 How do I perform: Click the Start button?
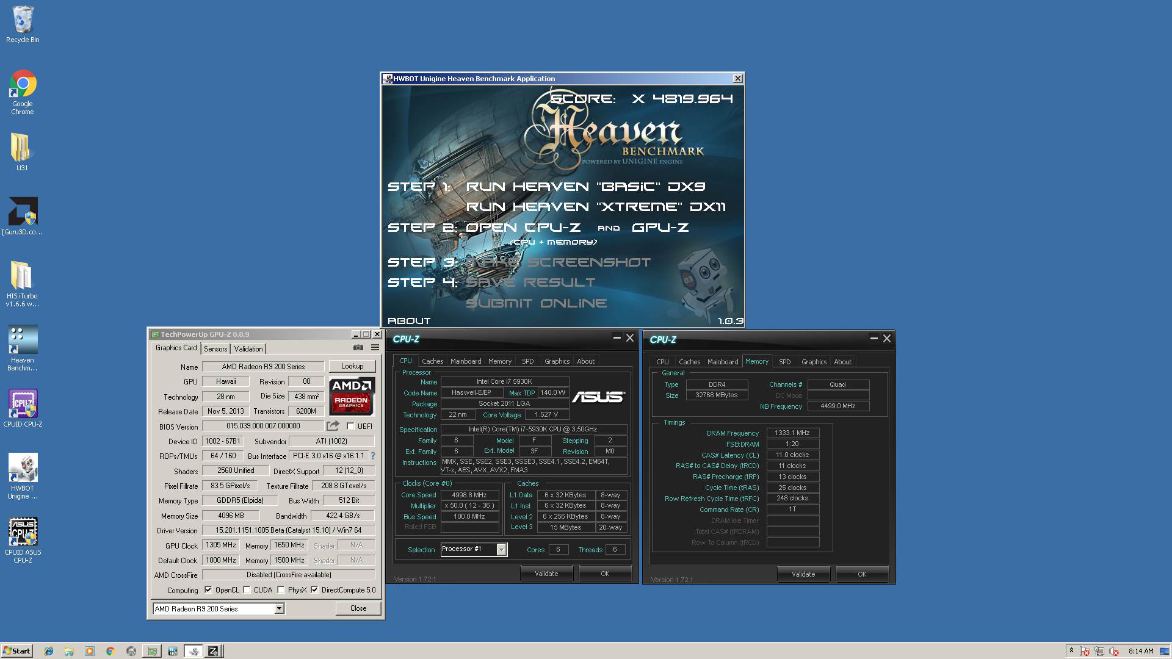(17, 651)
